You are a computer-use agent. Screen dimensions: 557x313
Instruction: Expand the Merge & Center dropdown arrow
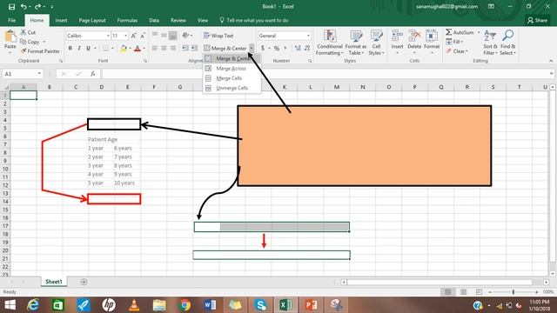click(252, 48)
